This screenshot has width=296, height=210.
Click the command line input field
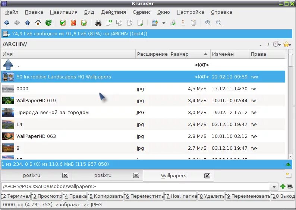click(135, 187)
